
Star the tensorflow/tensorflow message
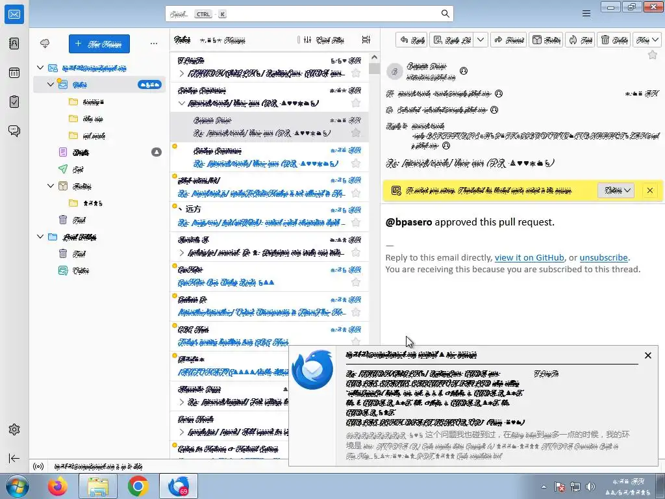pyautogui.click(x=356, y=313)
